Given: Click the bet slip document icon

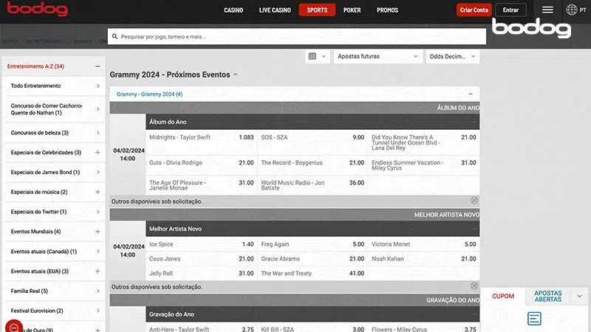Looking at the screenshot, I should point(534,319).
